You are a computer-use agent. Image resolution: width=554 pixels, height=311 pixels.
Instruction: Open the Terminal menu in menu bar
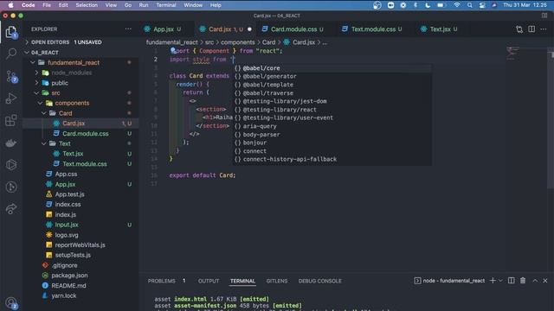click(166, 5)
